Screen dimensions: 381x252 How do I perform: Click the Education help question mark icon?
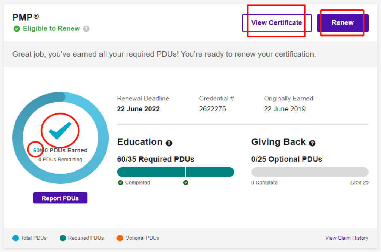tap(169, 143)
